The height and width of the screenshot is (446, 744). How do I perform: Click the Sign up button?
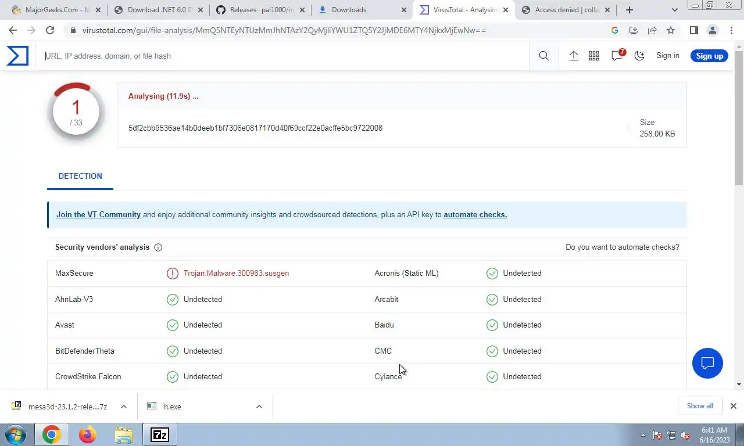709,56
